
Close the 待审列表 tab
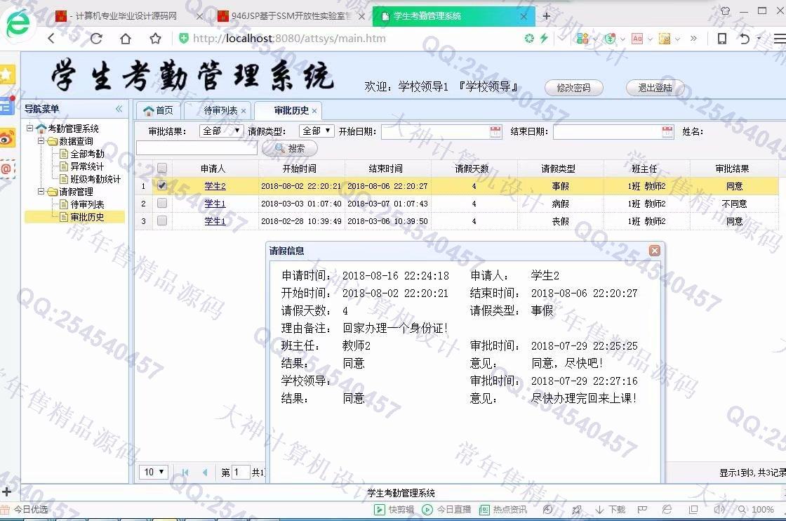coord(244,111)
